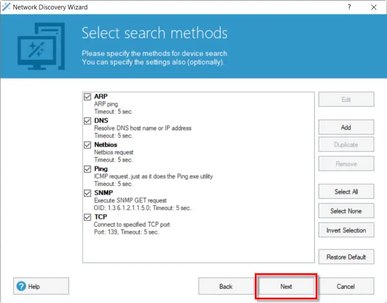Click the 'Select search methods' heading
The height and width of the screenshot is (303, 387).
tap(155, 33)
